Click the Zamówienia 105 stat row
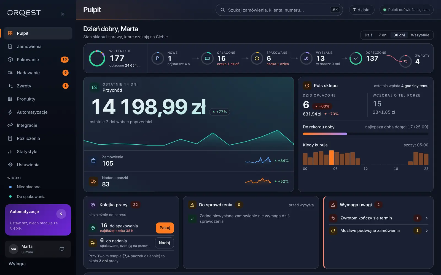 click(189, 161)
